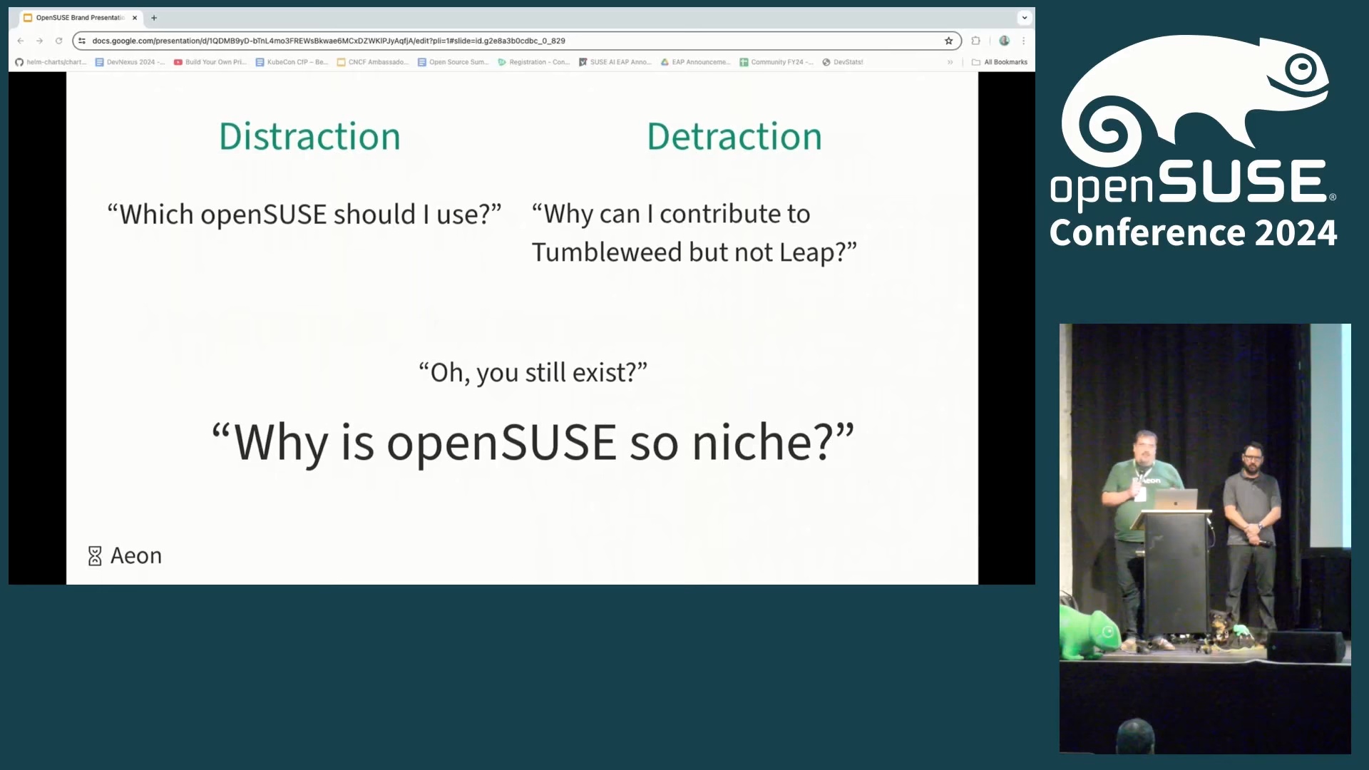The image size is (1369, 770).
Task: Close the OpenSUSE Brand Presentation tab
Action: pos(135,18)
